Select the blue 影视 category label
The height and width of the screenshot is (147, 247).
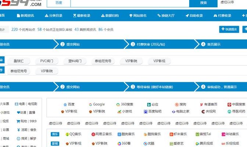click(x=55, y=143)
